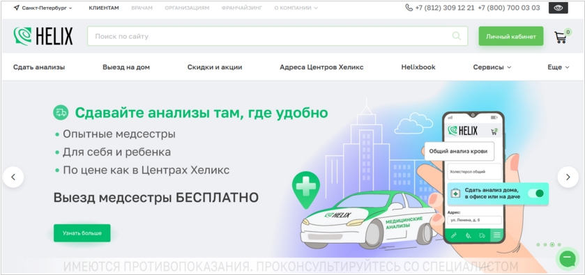Expand the О компании menu

296,8
